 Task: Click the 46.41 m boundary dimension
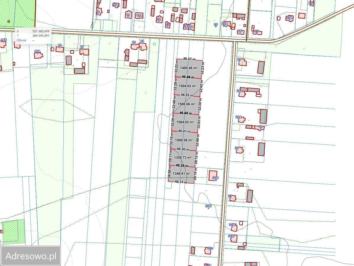(184, 131)
